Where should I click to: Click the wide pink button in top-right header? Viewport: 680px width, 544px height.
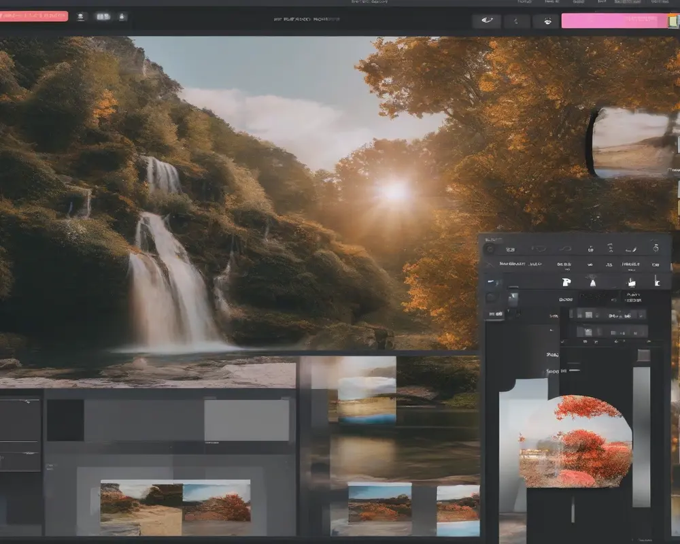tap(616, 20)
